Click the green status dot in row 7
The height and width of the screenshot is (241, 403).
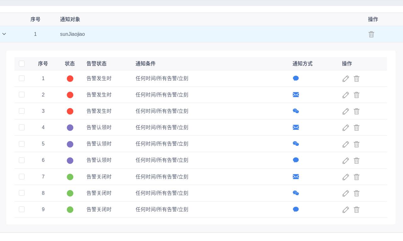[70, 177]
